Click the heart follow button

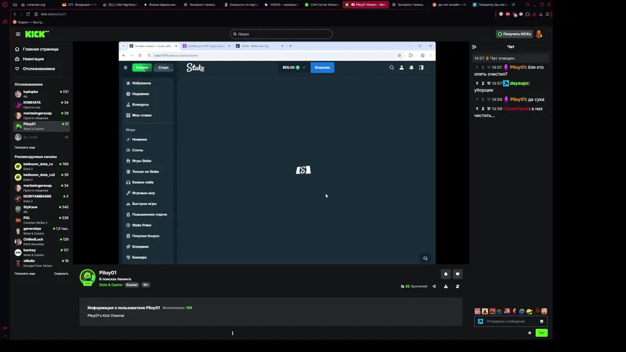tap(457, 274)
